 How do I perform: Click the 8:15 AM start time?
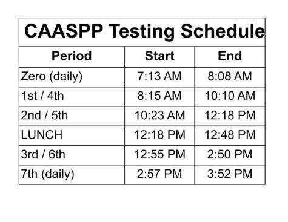coord(159,96)
